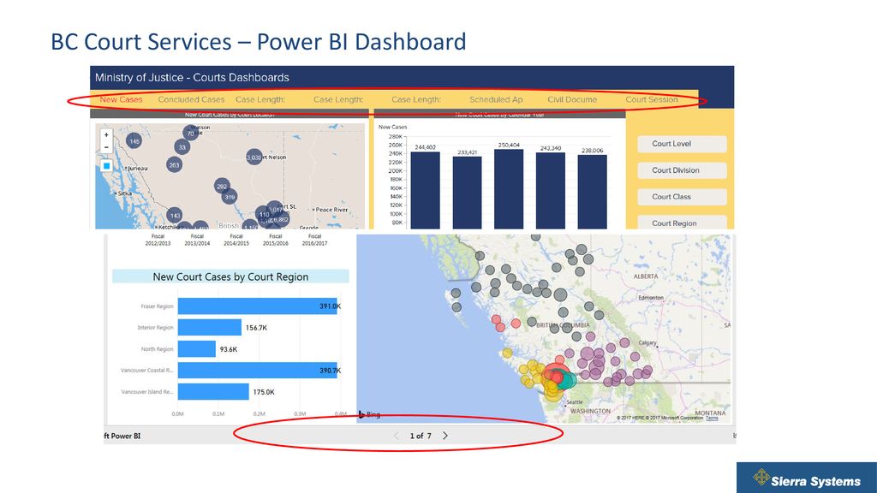Click the Peace River label on top map
This screenshot has width=877, height=493.
[x=331, y=210]
